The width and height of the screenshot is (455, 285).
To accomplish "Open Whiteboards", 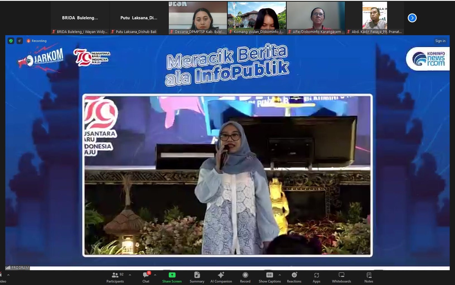I will (x=341, y=277).
